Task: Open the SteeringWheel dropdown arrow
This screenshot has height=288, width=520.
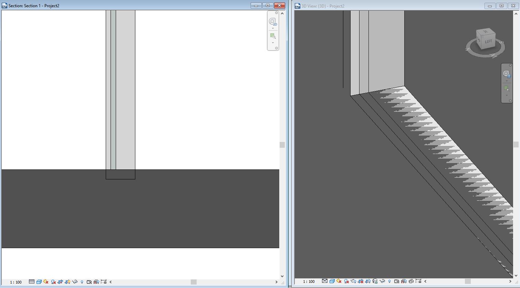Action: 273,28
